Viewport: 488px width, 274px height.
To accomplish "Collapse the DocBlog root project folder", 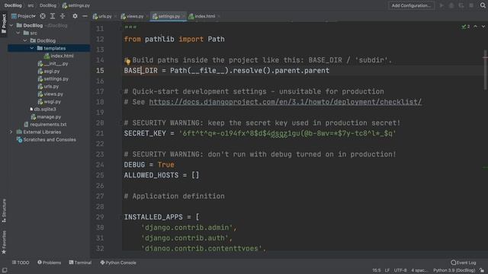I will pos(11,25).
